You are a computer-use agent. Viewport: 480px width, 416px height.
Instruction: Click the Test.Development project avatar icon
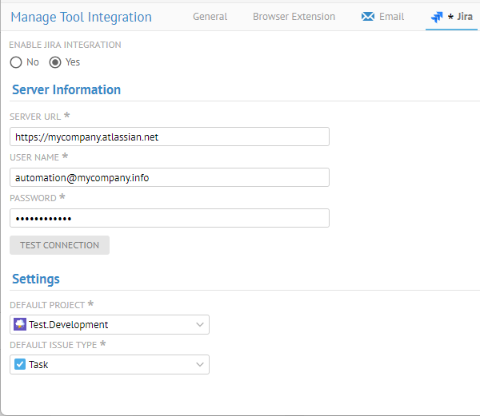click(x=20, y=324)
